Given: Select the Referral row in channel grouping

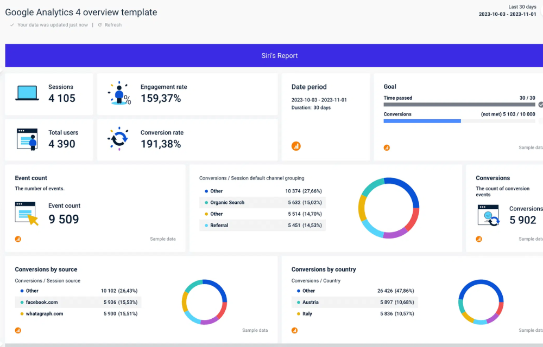Looking at the screenshot, I should [x=262, y=226].
